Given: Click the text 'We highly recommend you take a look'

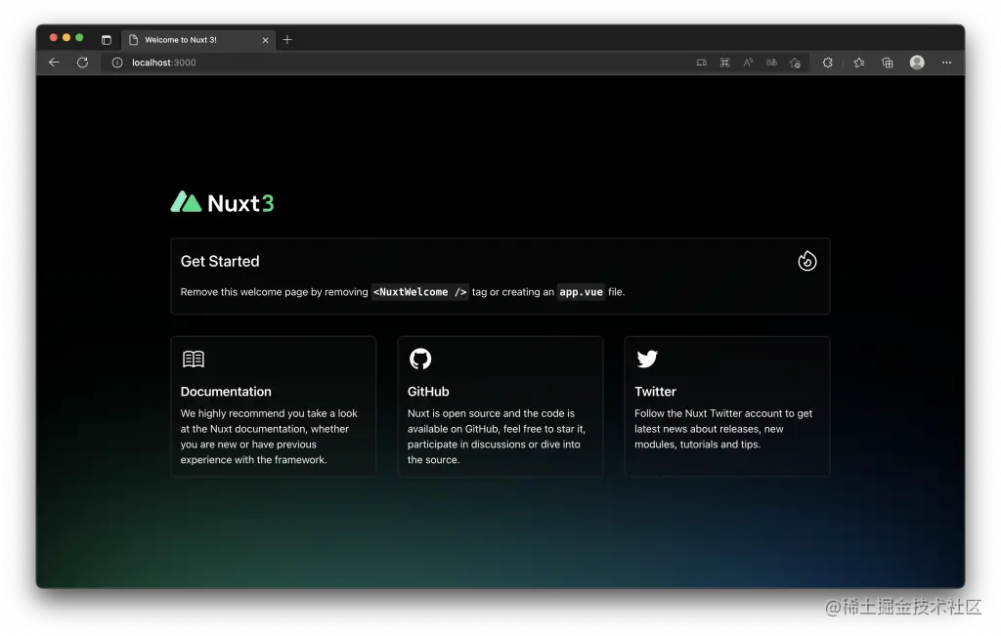Looking at the screenshot, I should [269, 413].
